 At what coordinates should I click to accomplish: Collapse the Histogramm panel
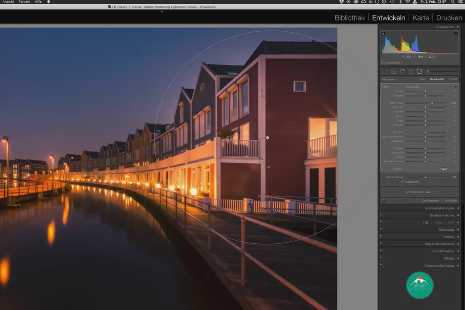point(458,27)
